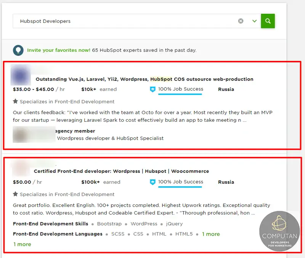Click the WordPress skill tag
The image size is (305, 258).
[144, 224]
